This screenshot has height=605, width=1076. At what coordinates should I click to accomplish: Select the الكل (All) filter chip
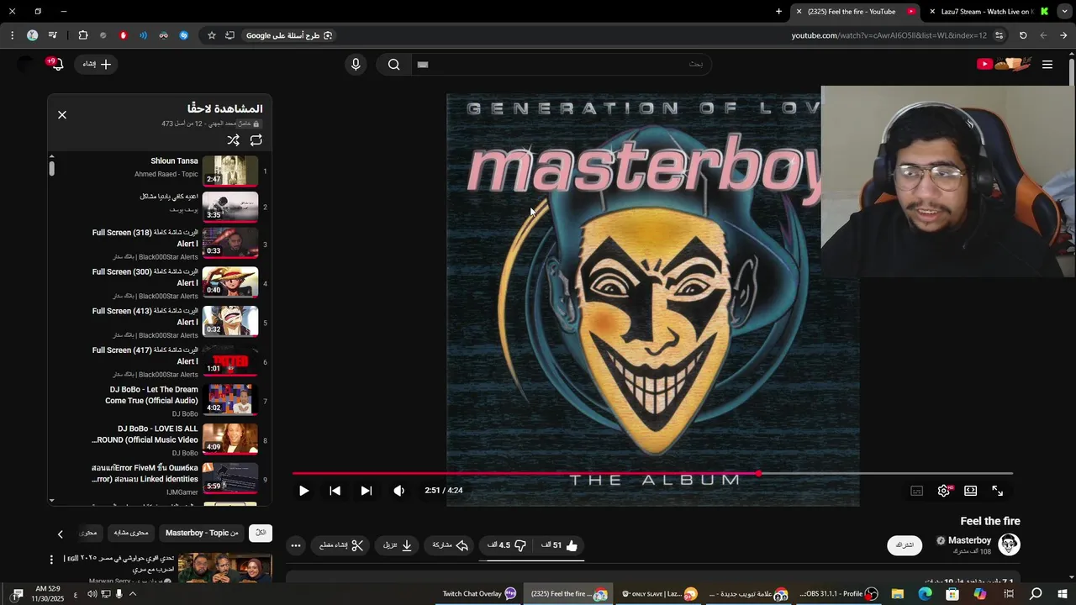click(x=261, y=533)
